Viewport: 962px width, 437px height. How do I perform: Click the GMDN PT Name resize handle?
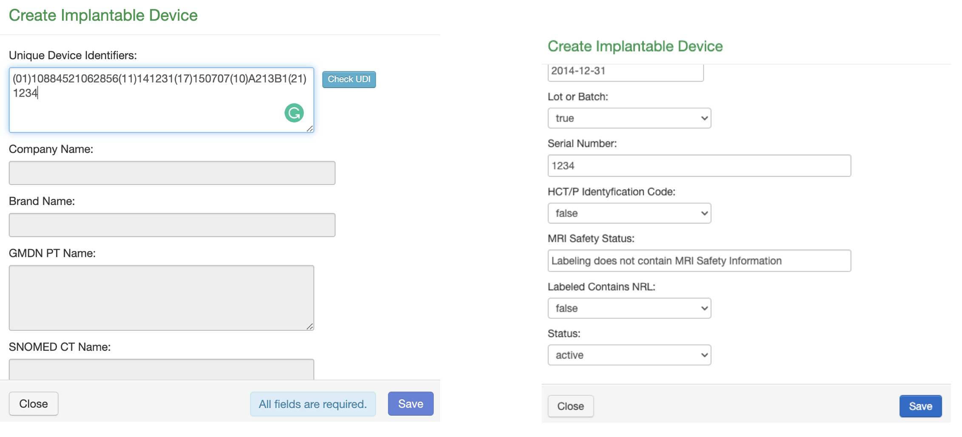tap(310, 326)
